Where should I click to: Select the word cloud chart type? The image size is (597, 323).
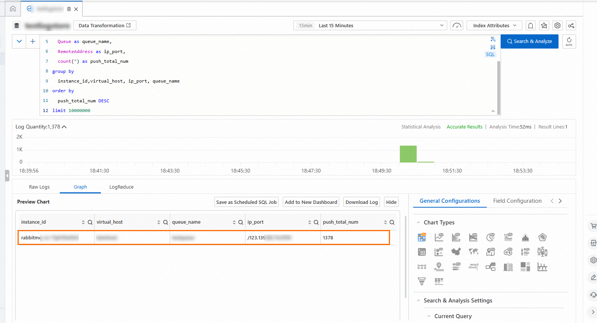473,267
